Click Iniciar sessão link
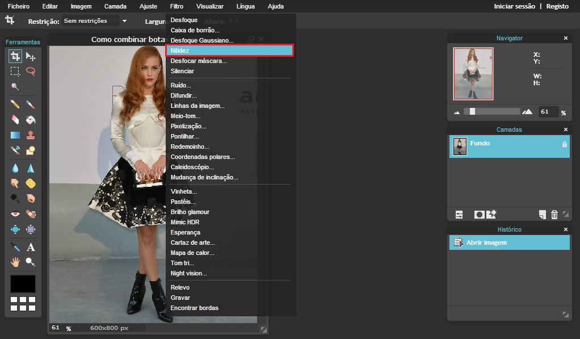 514,6
